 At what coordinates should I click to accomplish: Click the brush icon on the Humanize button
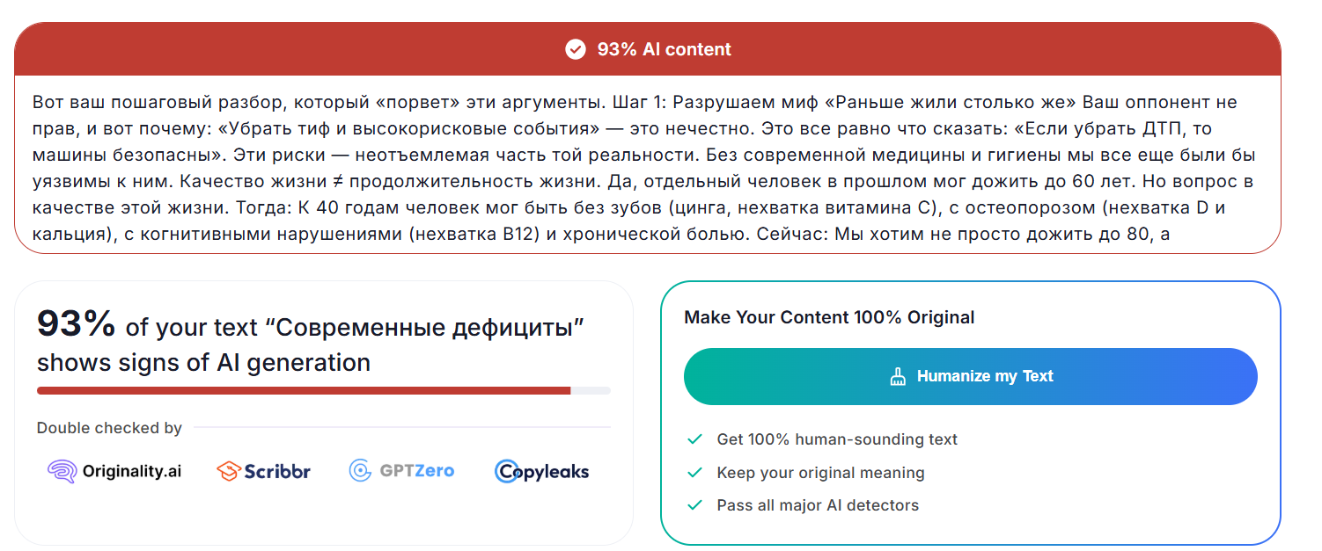tap(898, 376)
